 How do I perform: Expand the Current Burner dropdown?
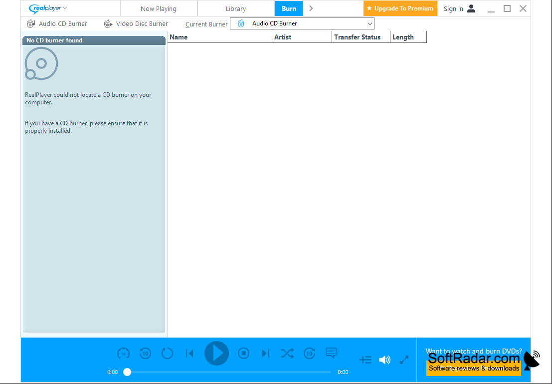coord(302,23)
